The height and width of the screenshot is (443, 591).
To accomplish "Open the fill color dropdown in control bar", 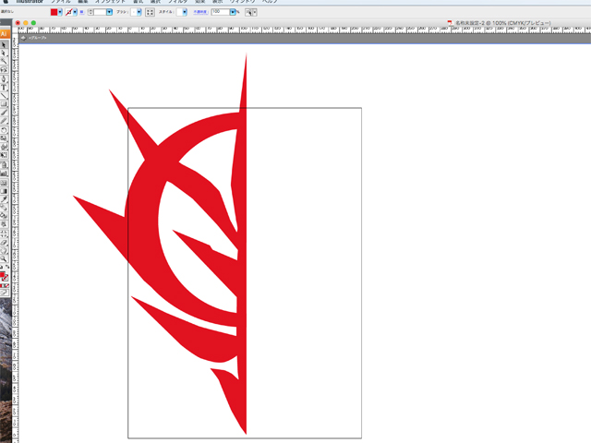I will click(x=60, y=12).
